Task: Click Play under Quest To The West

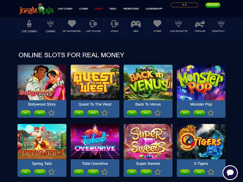Action: point(79,113)
